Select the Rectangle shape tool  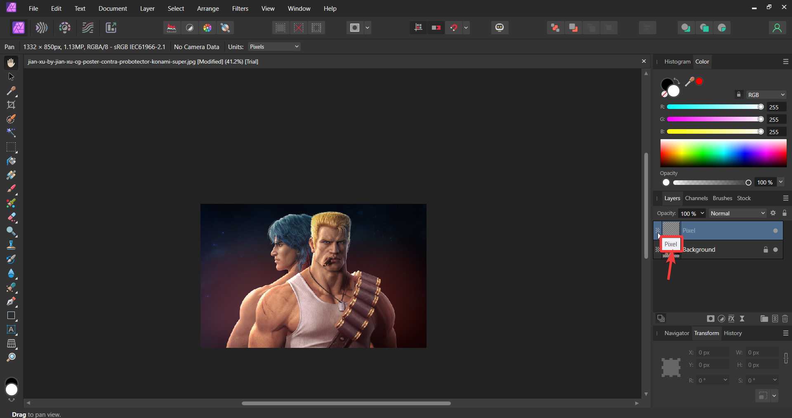(11, 316)
